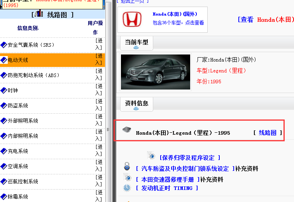
Task: Select 防抱死制动系统（ABS） row text
Action: (33, 75)
